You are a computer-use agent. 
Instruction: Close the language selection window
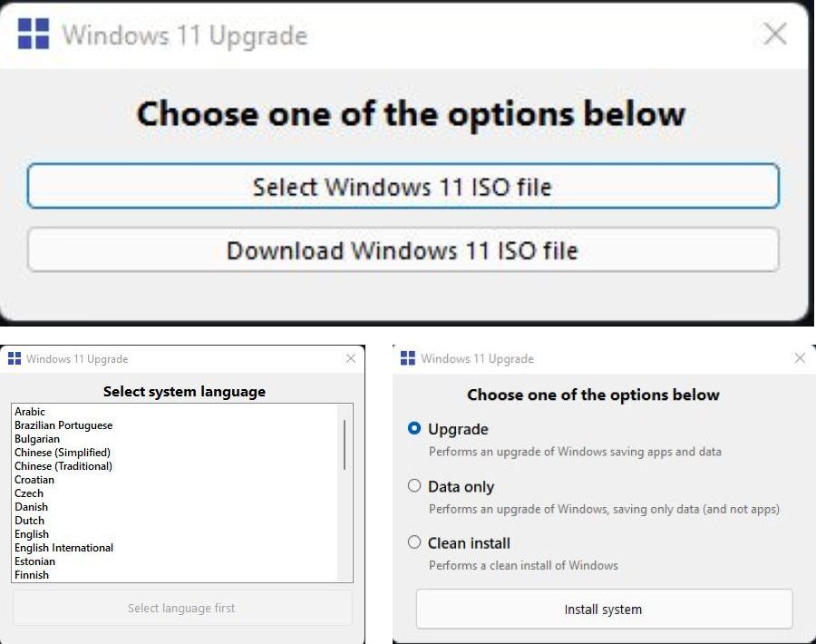(x=351, y=359)
